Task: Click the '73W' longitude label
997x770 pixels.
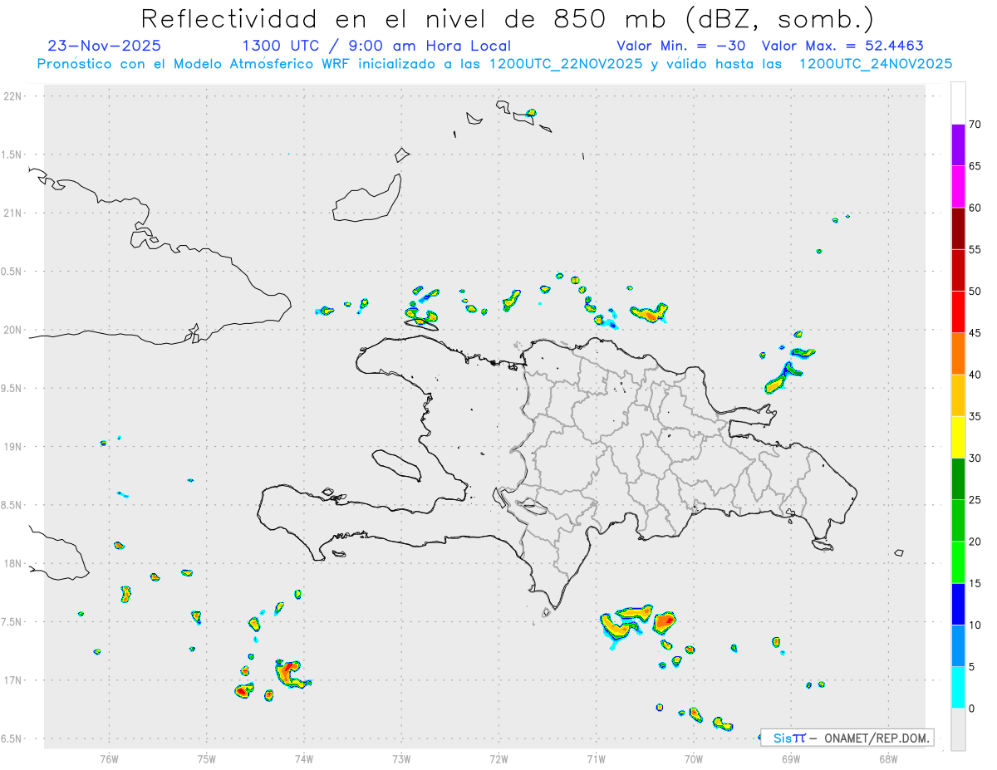Action: (401, 758)
